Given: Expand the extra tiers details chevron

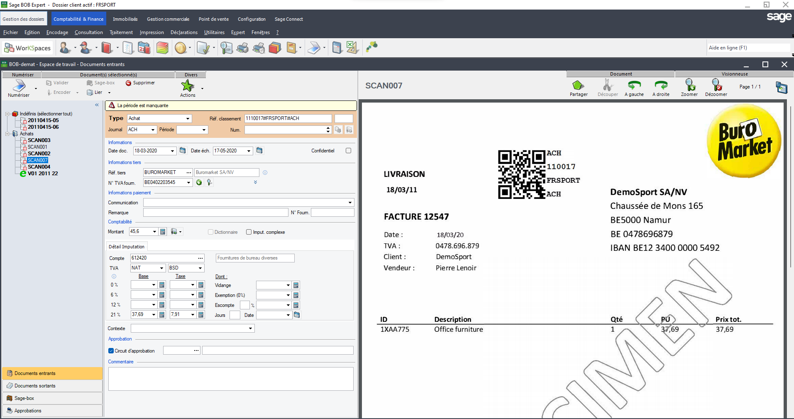Looking at the screenshot, I should coord(255,182).
